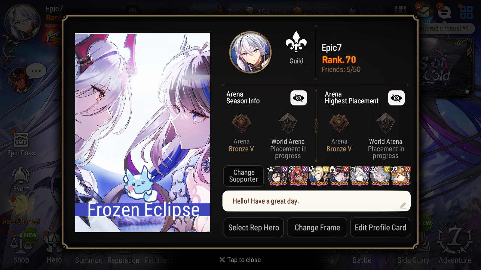
Task: Click the Arena Bronze V season badge
Action: click(241, 123)
